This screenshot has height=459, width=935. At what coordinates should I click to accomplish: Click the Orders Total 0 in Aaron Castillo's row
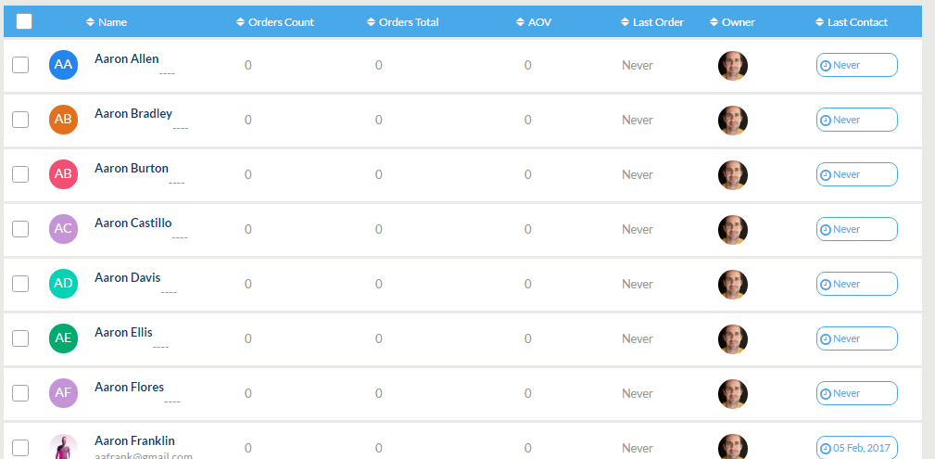pos(379,229)
